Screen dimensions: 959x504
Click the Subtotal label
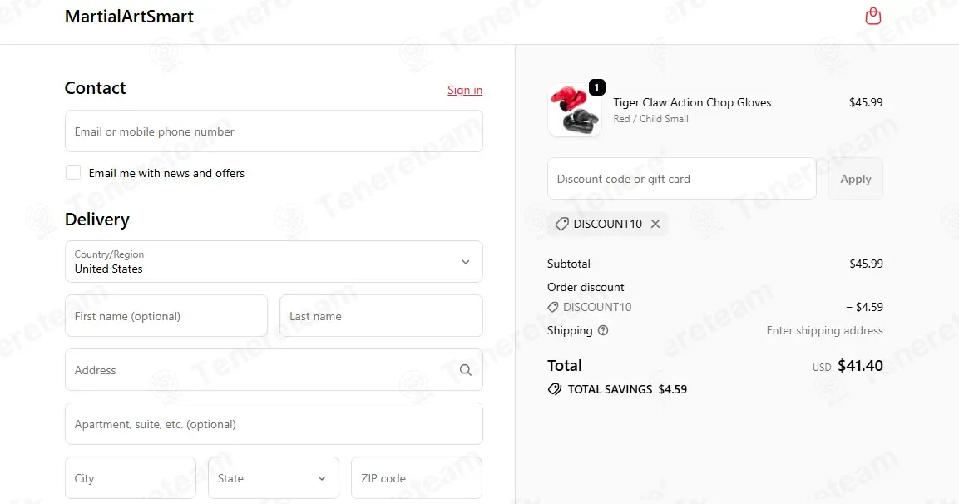569,264
